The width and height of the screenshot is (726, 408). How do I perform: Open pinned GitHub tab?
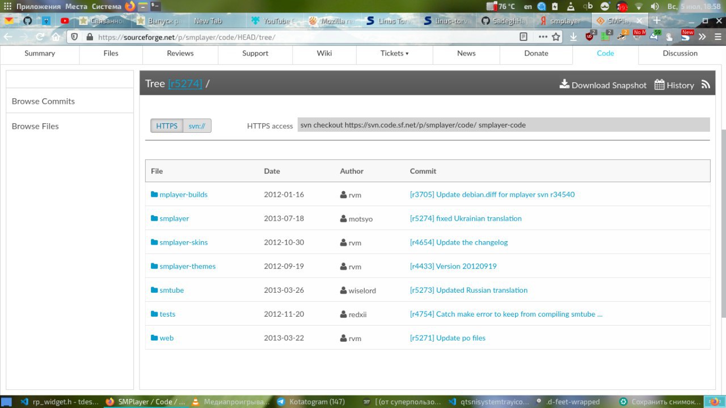pyautogui.click(x=28, y=21)
